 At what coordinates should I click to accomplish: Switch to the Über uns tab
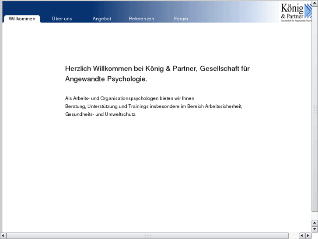[62, 19]
